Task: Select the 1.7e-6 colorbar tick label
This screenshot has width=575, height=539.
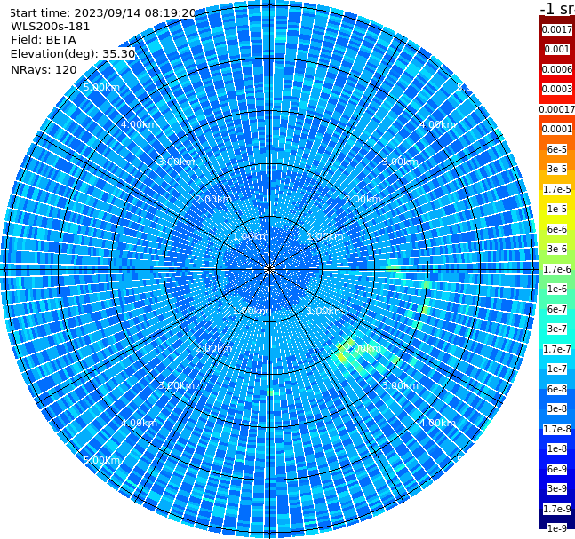Action: 557,269
